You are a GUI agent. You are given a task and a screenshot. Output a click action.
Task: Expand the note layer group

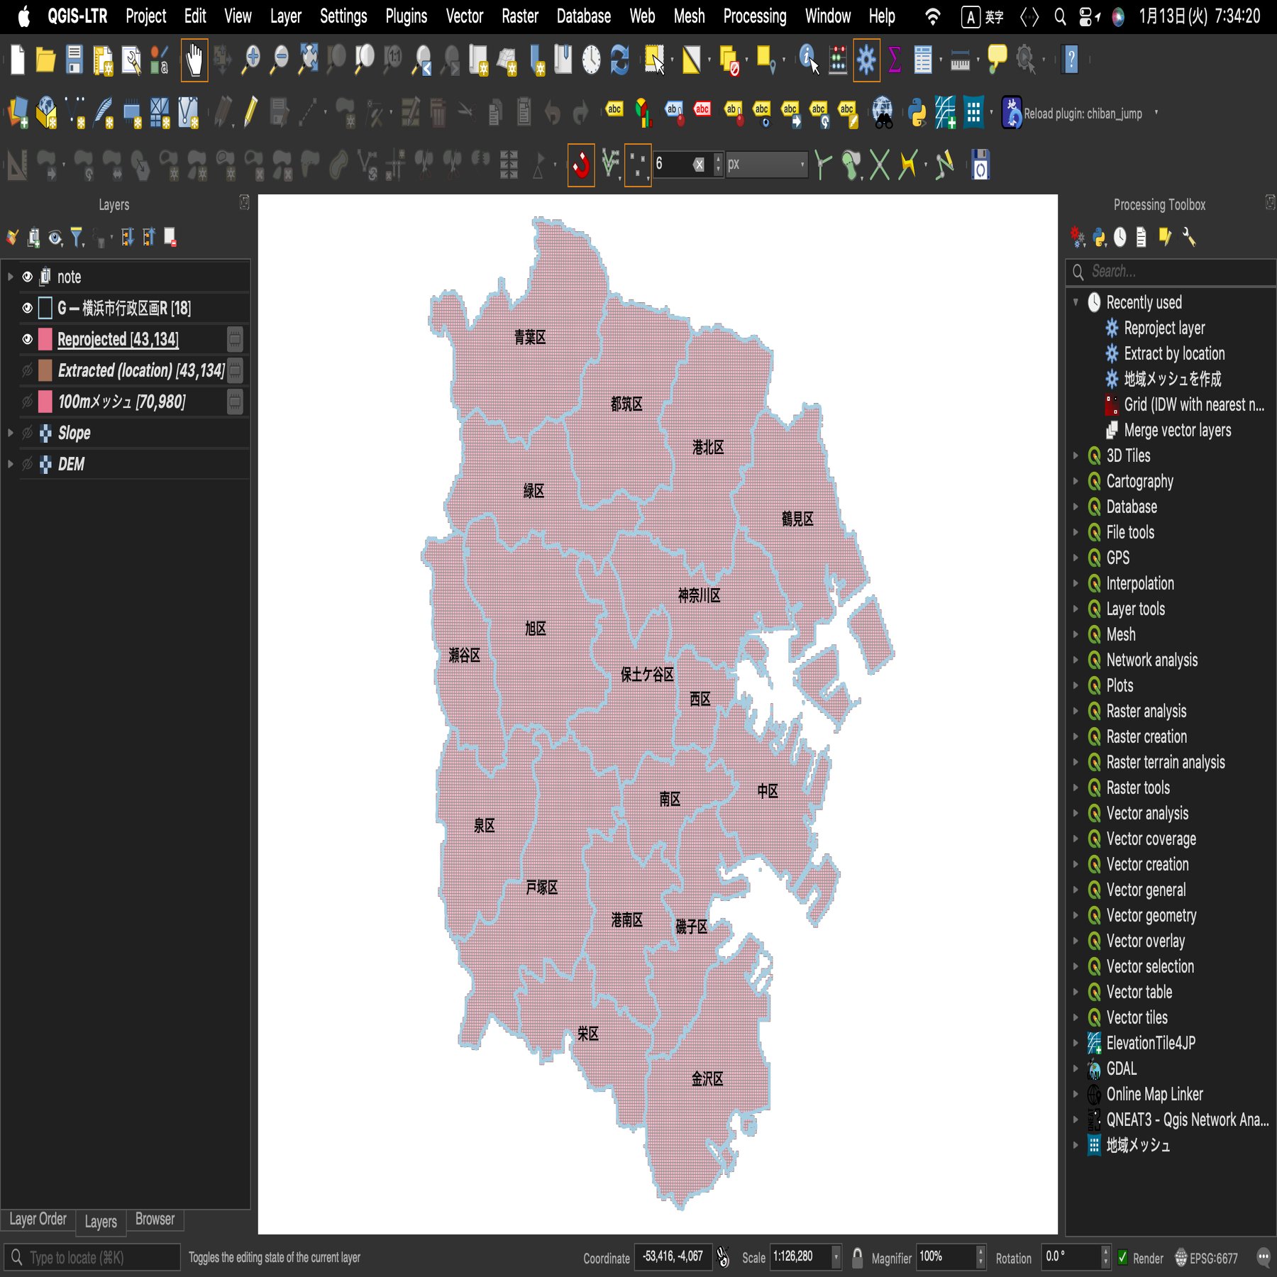(x=10, y=277)
